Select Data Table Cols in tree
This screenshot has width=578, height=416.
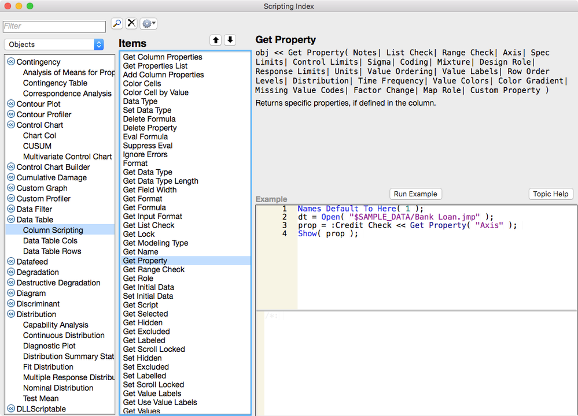[50, 241]
